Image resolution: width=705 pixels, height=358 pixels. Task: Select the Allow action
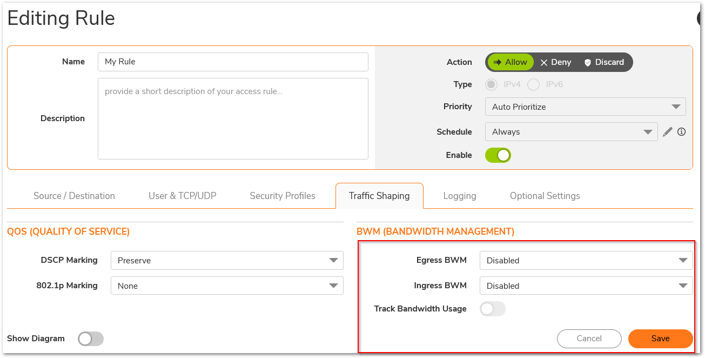[510, 62]
